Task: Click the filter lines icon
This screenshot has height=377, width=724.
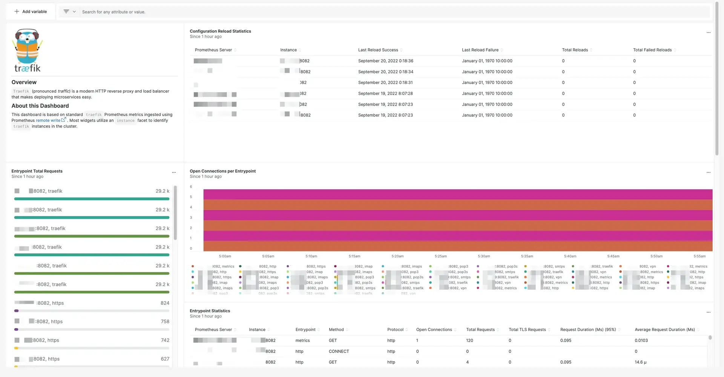Action: (66, 12)
